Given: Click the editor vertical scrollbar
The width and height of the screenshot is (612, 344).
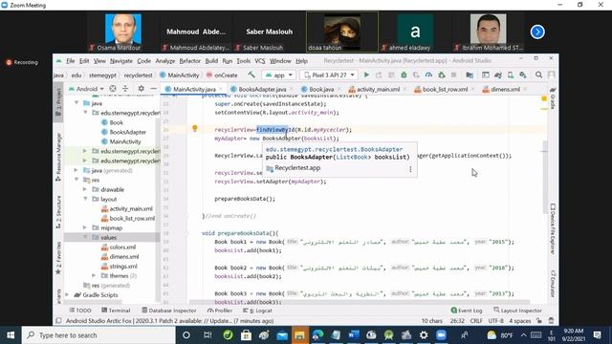Looking at the screenshot, I should (x=545, y=177).
